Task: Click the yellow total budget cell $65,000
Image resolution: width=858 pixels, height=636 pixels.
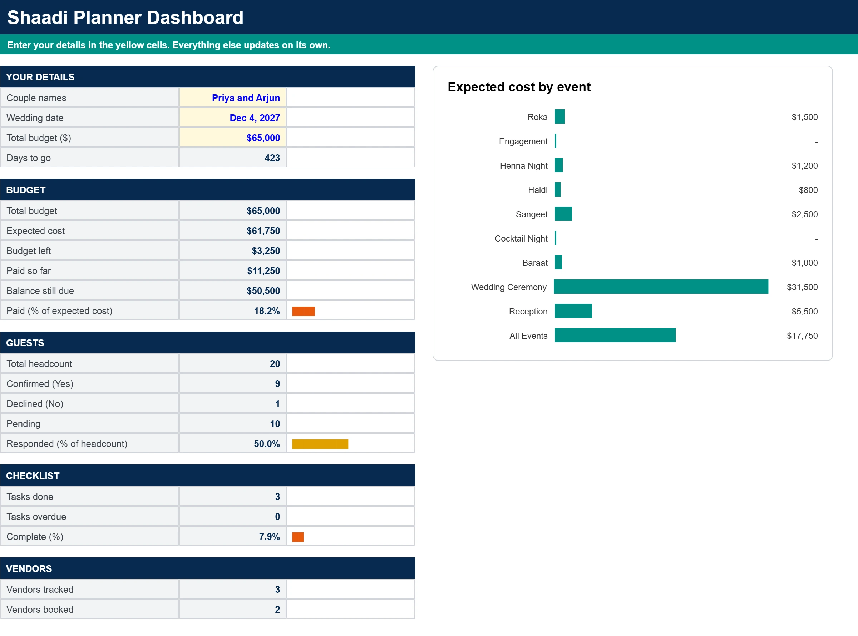Action: pos(233,138)
